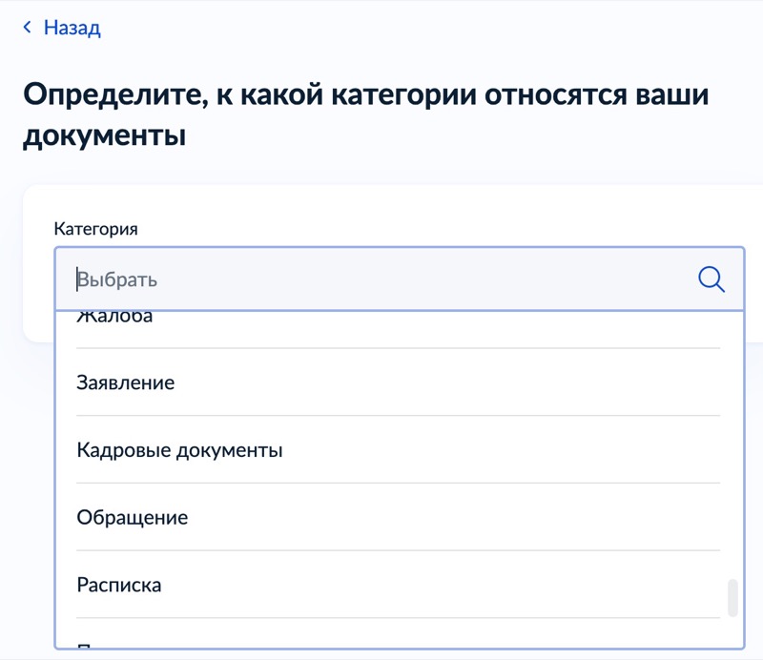
Task: Click the back chevron arrow icon
Action: [26, 28]
